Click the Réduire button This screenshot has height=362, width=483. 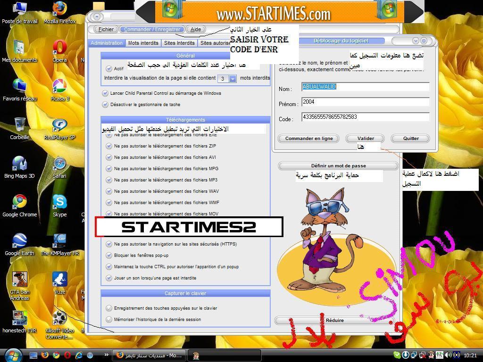pos(334,321)
